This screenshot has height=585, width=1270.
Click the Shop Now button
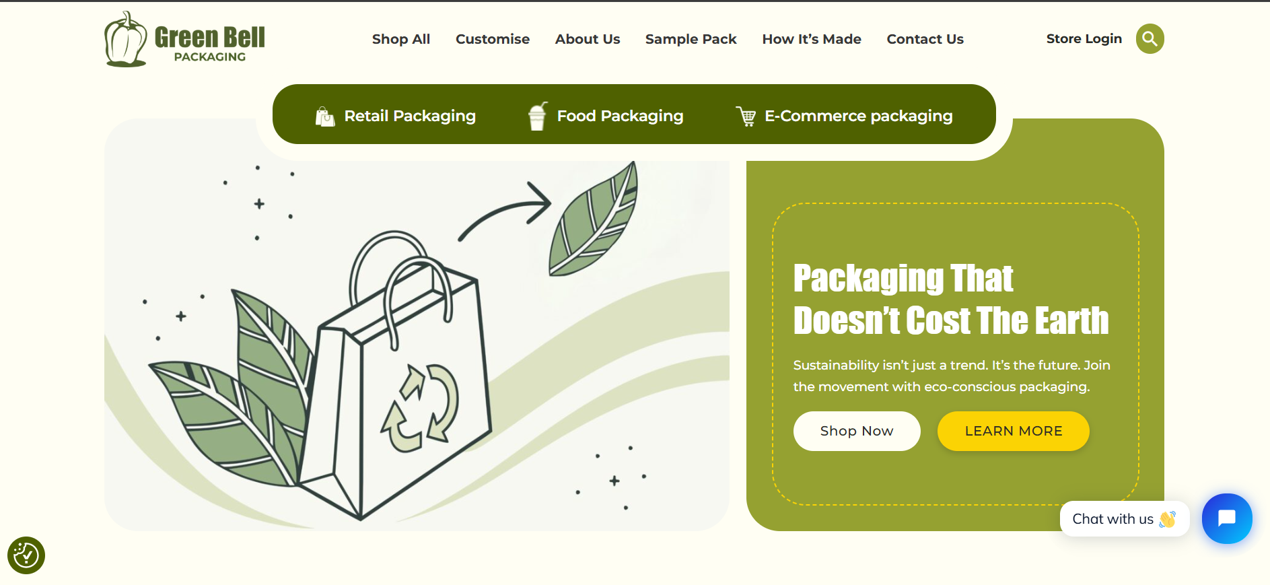click(x=857, y=431)
